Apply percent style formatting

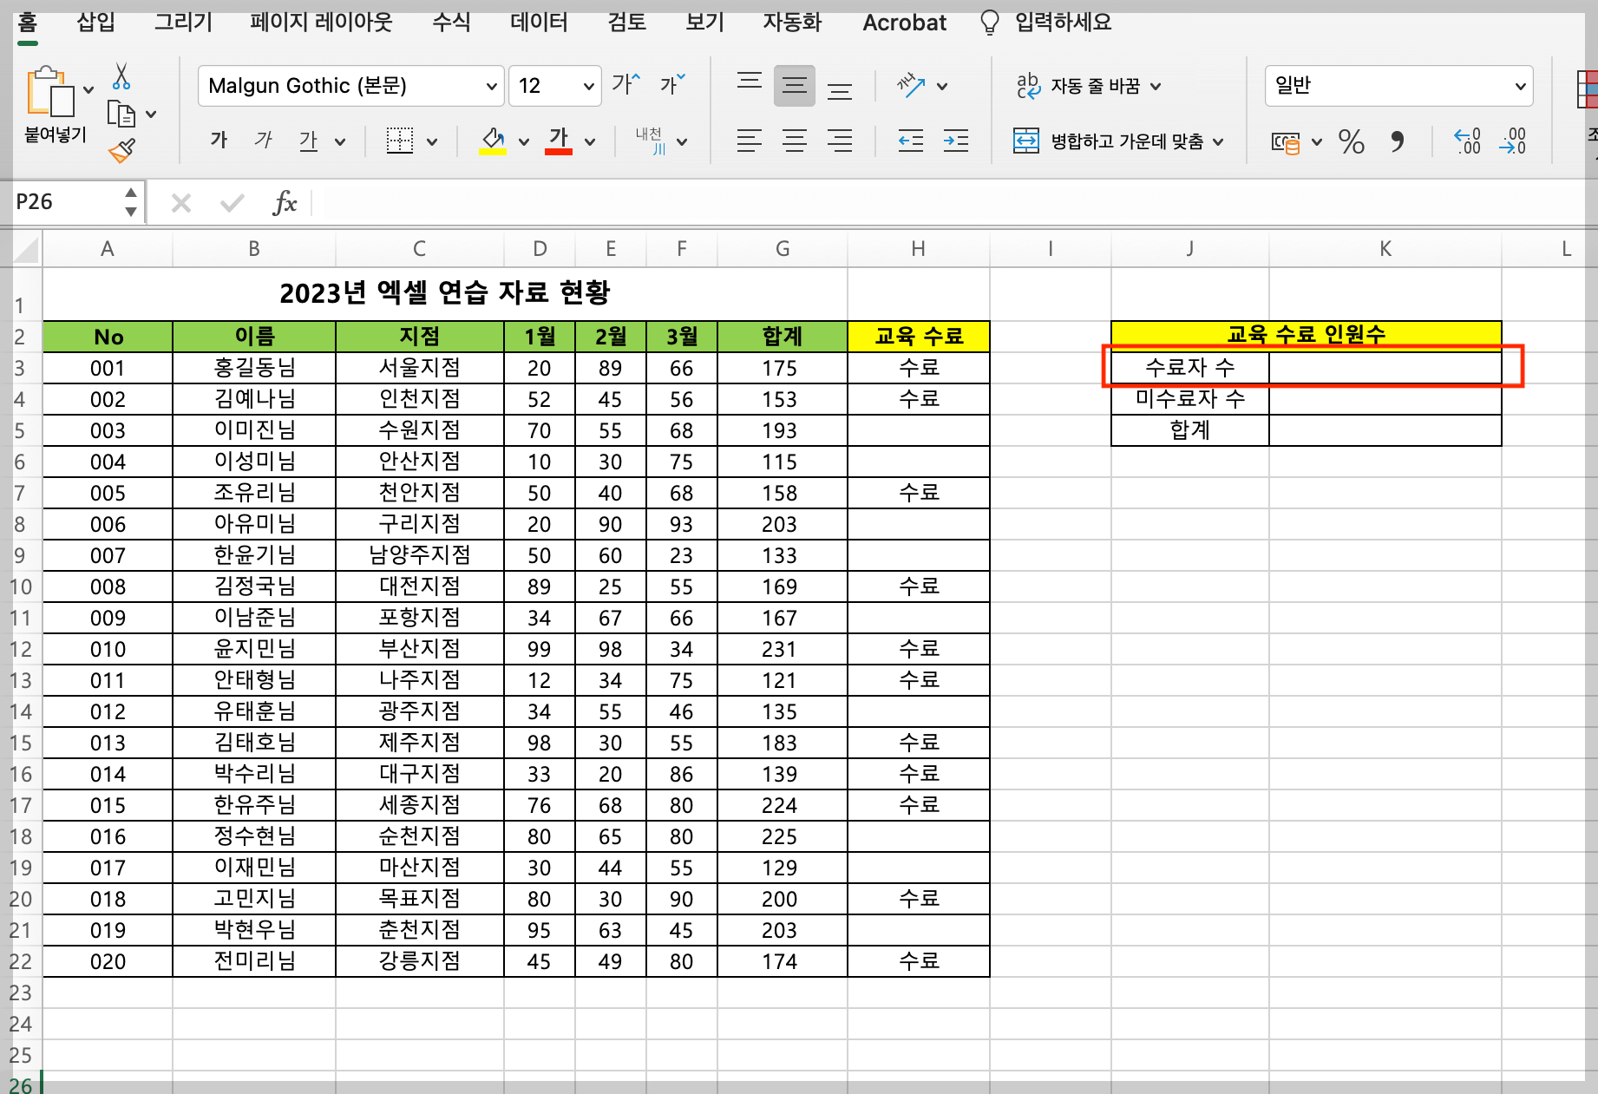[1351, 143]
